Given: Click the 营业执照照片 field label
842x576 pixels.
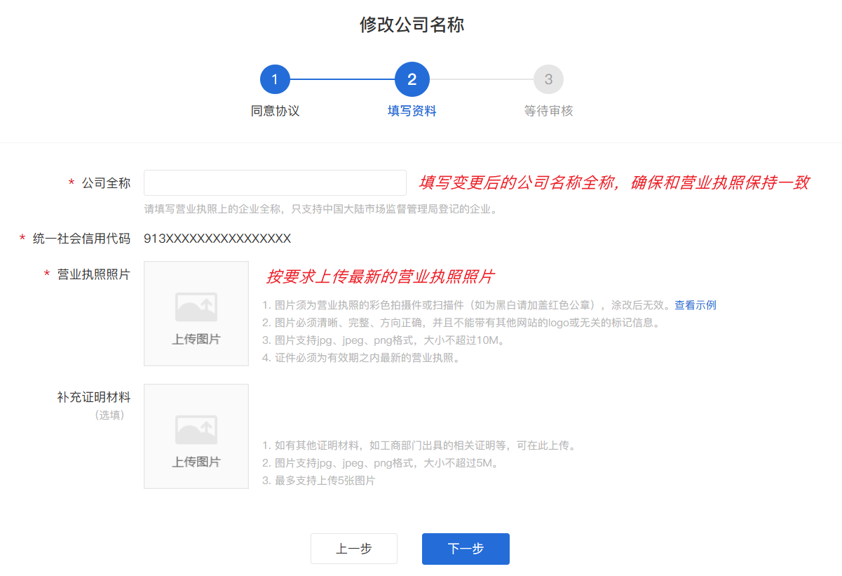Looking at the screenshot, I should tap(94, 274).
